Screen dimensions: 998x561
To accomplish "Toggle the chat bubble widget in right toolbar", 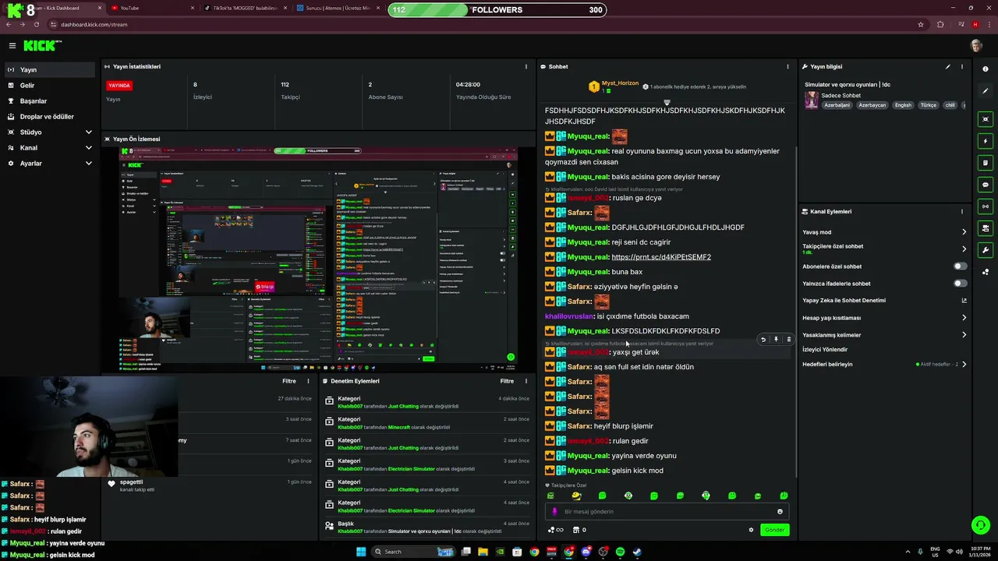I will pos(986,185).
